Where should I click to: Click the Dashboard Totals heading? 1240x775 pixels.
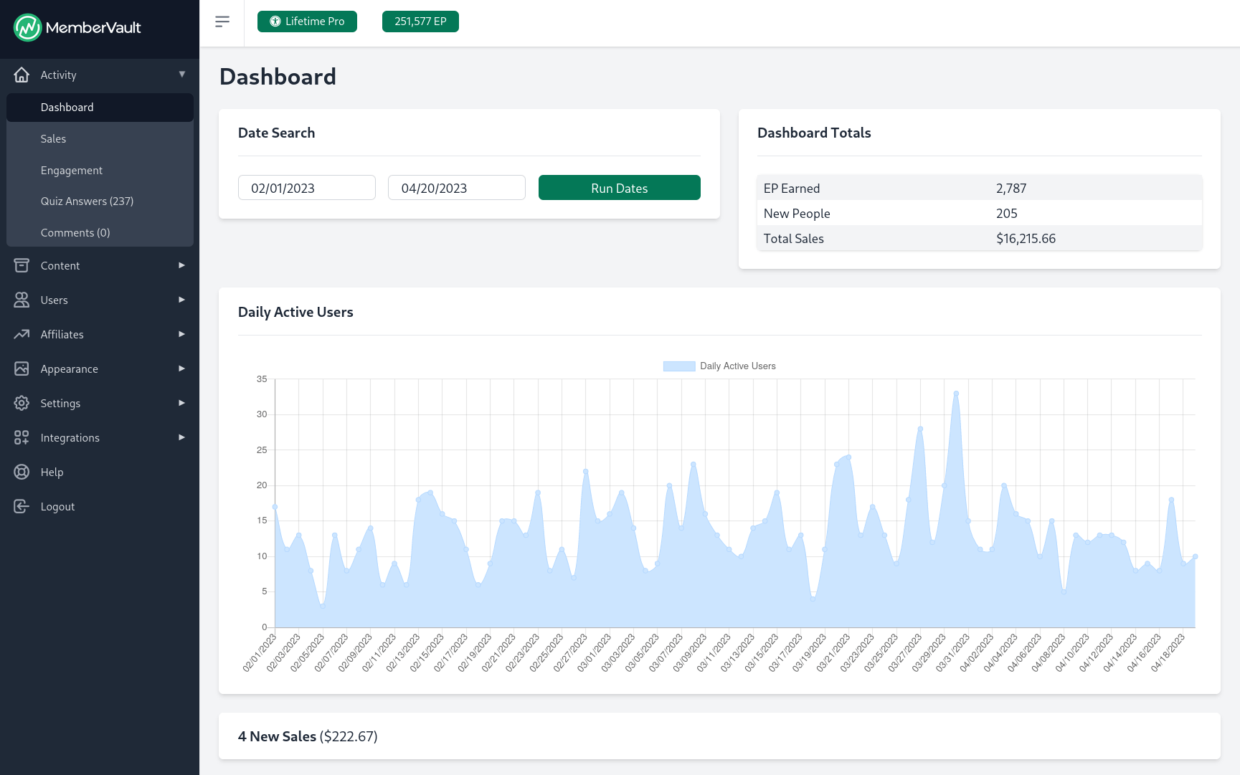814,133
